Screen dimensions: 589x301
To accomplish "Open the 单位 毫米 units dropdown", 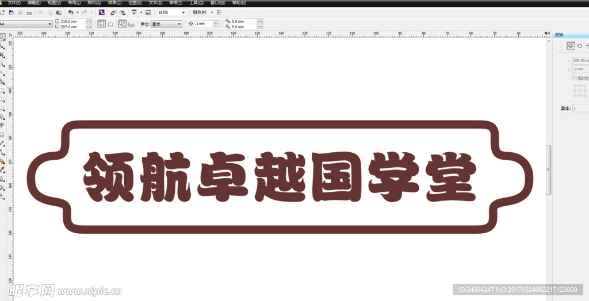I will 166,24.
